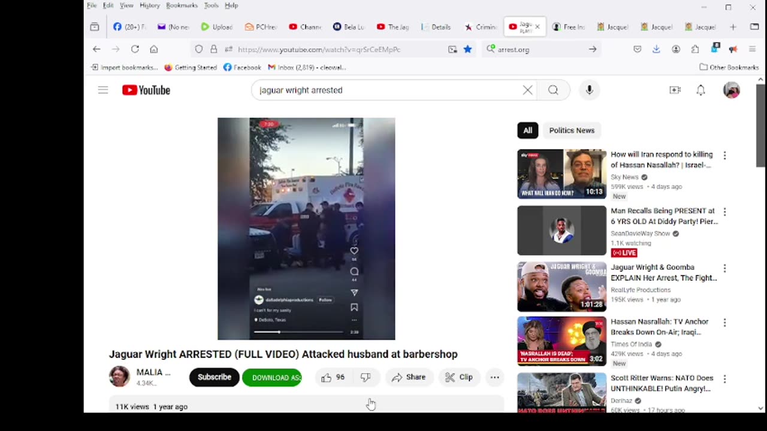The image size is (767, 431).
Task: Create a clip with the Clip button
Action: [459, 377]
